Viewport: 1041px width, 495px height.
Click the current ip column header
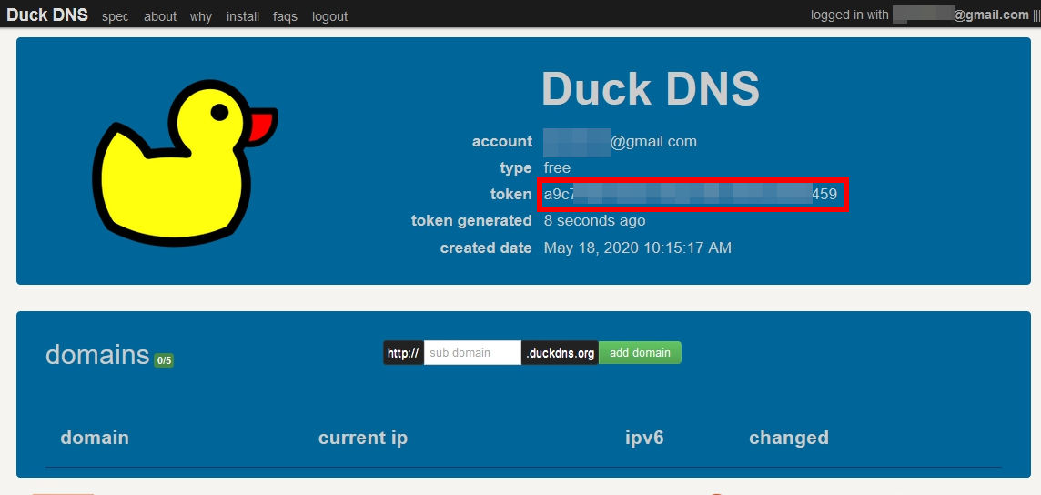[x=363, y=438]
